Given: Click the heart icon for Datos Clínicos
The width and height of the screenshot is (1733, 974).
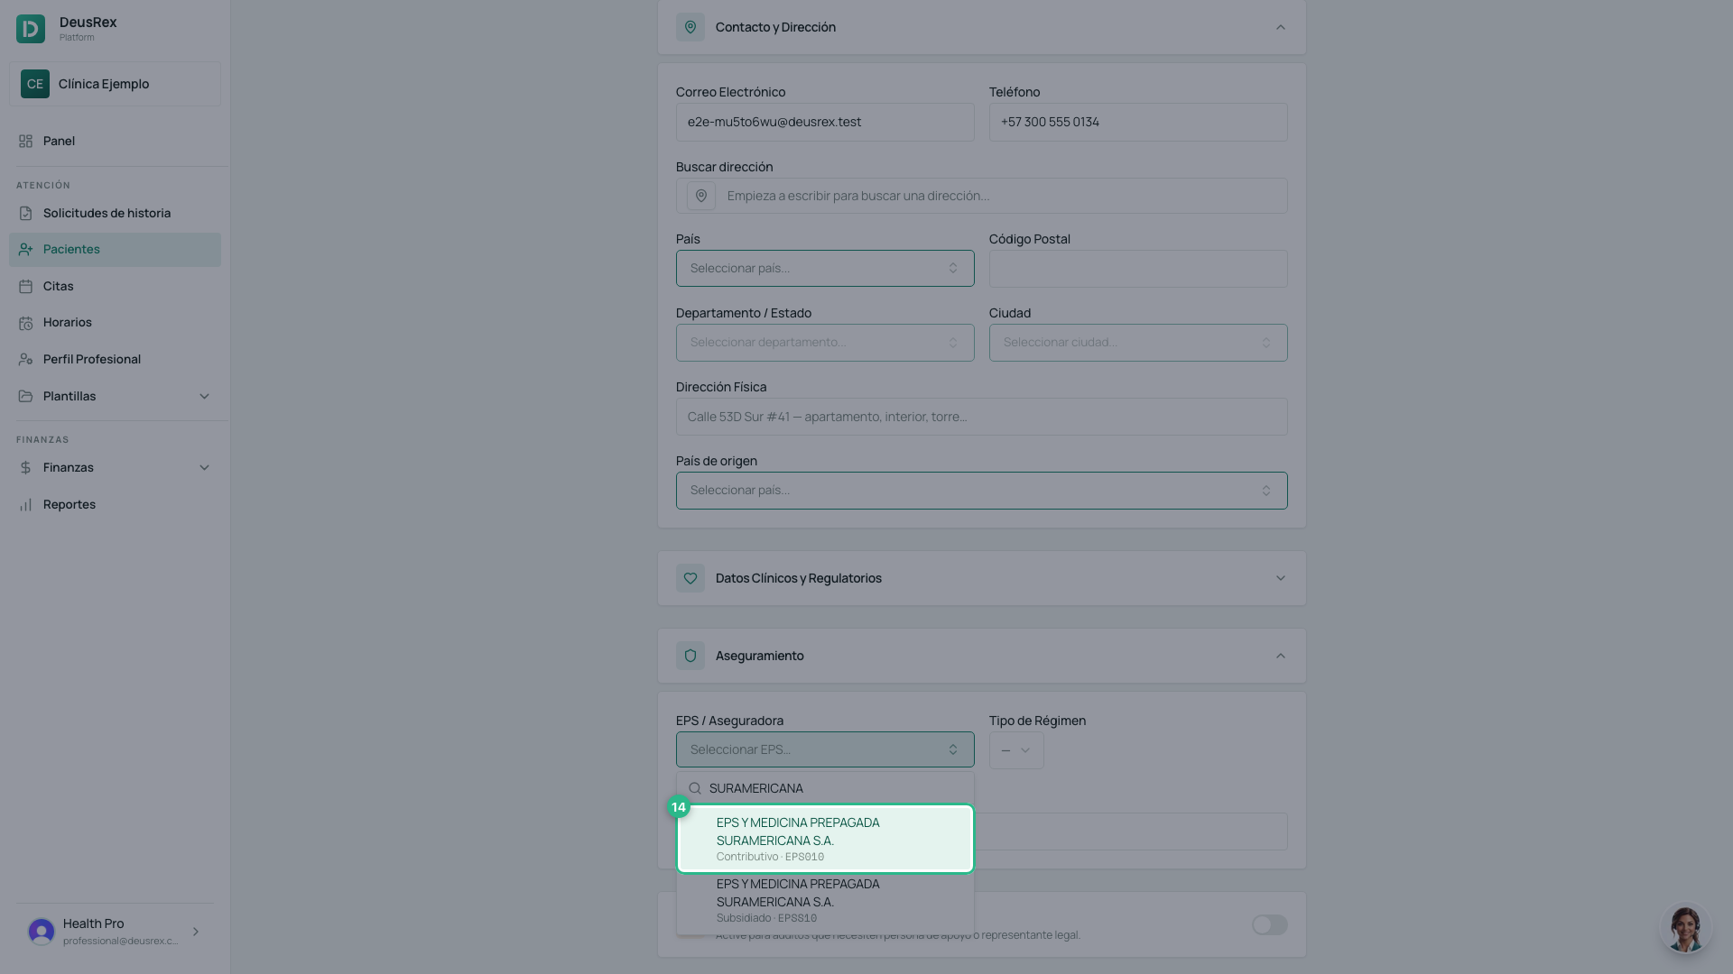Looking at the screenshot, I should (x=690, y=578).
